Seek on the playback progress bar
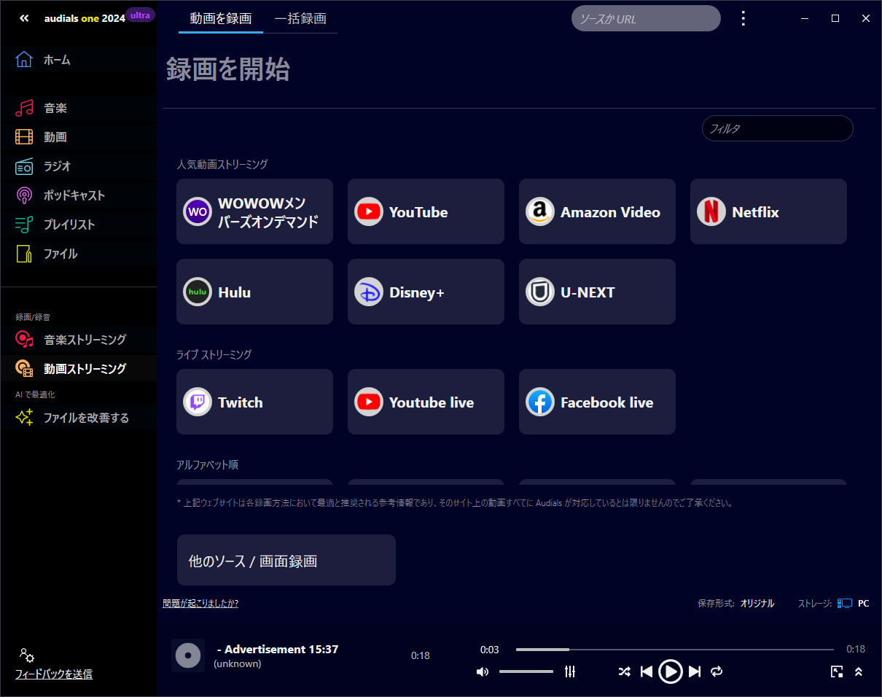 coord(675,649)
